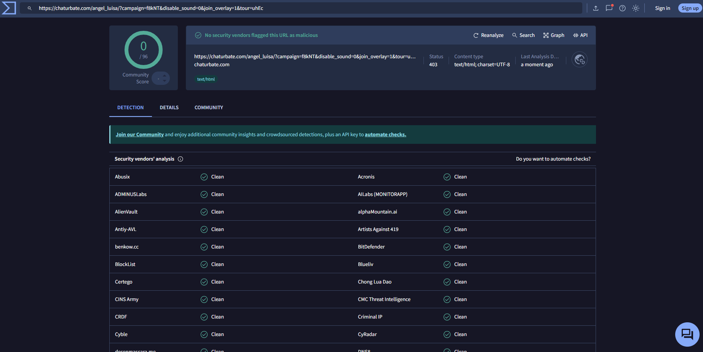Screen dimensions: 703x352
Task: Follow the automate checks link
Action: click(x=385, y=134)
